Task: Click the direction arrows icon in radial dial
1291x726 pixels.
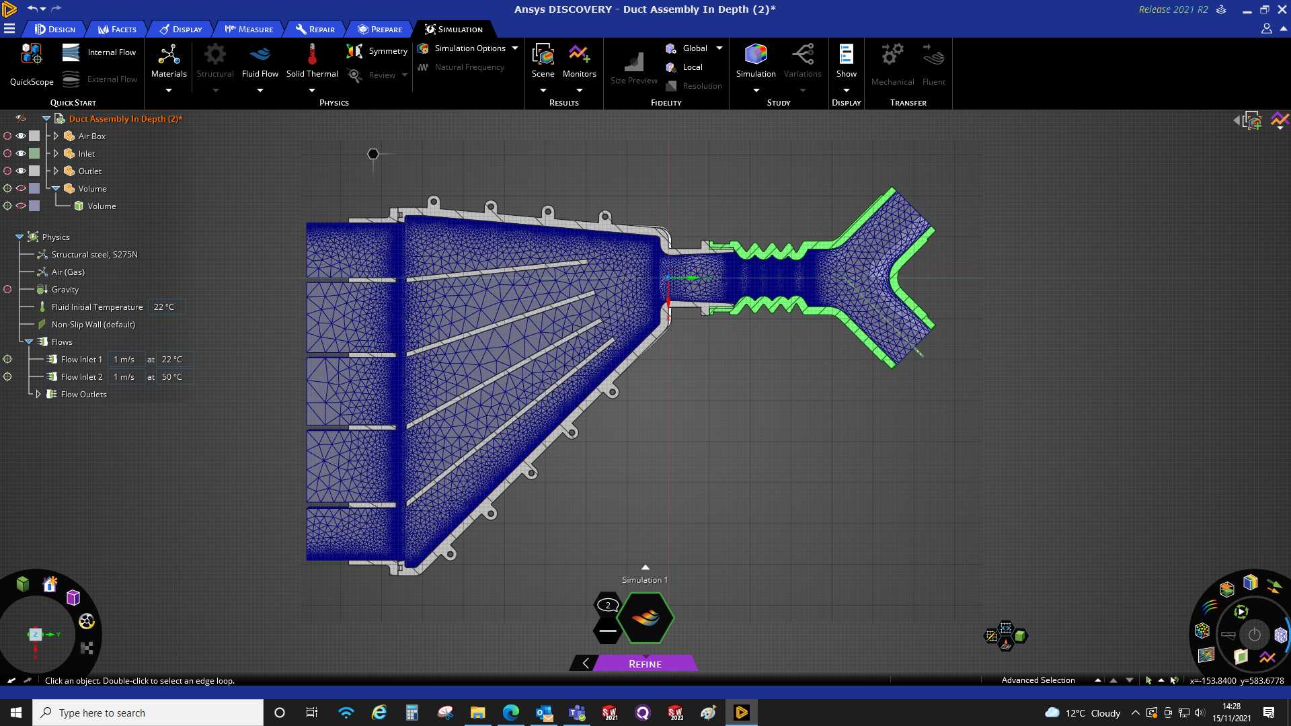Action: click(1274, 586)
